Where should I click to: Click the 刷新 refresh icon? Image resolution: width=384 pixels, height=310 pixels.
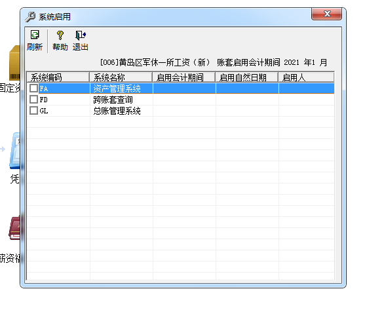coord(35,35)
